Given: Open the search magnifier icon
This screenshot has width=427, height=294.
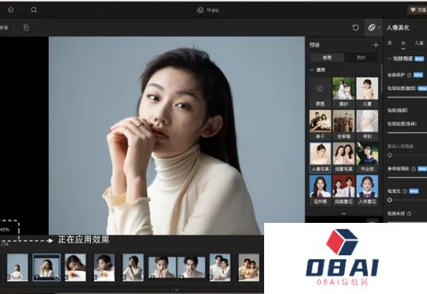Looking at the screenshot, I should [x=34, y=9].
